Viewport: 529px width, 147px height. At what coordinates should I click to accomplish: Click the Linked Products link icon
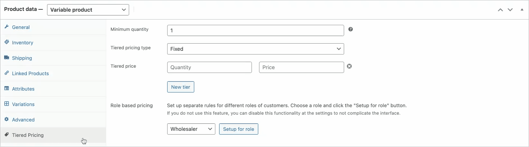pos(6,73)
